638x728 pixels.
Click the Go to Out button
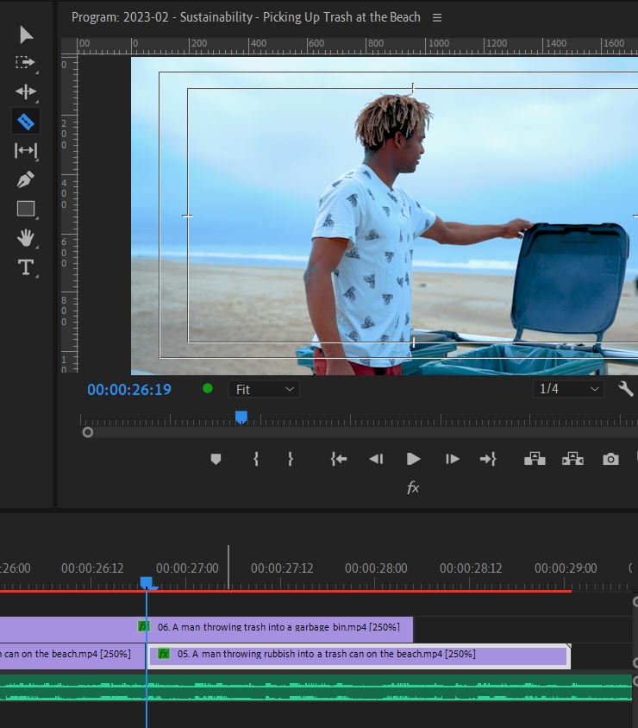coord(488,459)
